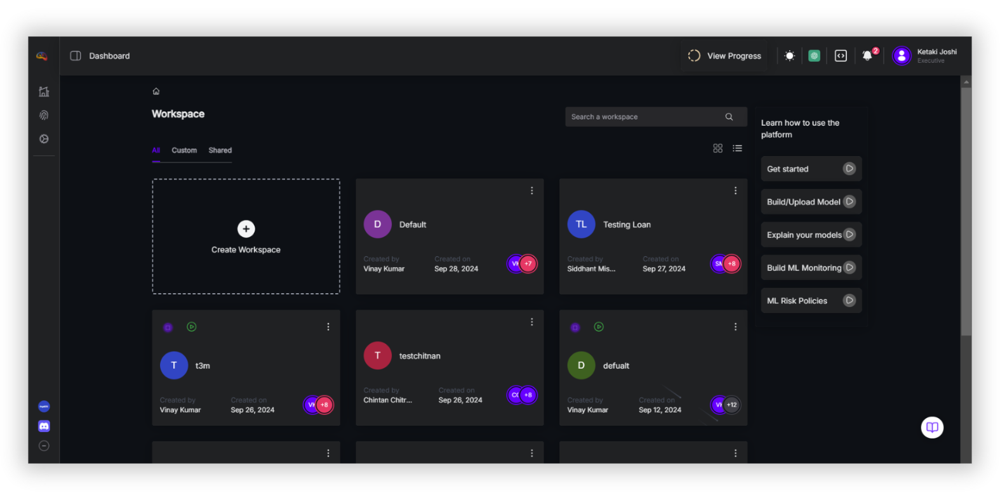Click the purple stop icon on t3m card
The width and height of the screenshot is (1000, 500).
[168, 327]
